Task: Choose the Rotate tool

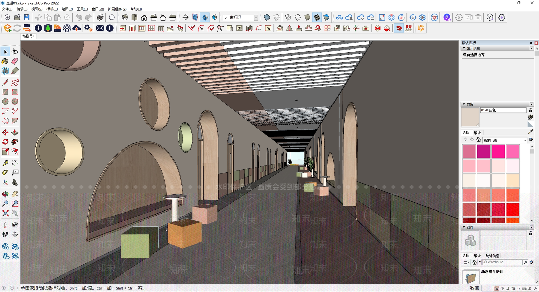Action: point(5,142)
